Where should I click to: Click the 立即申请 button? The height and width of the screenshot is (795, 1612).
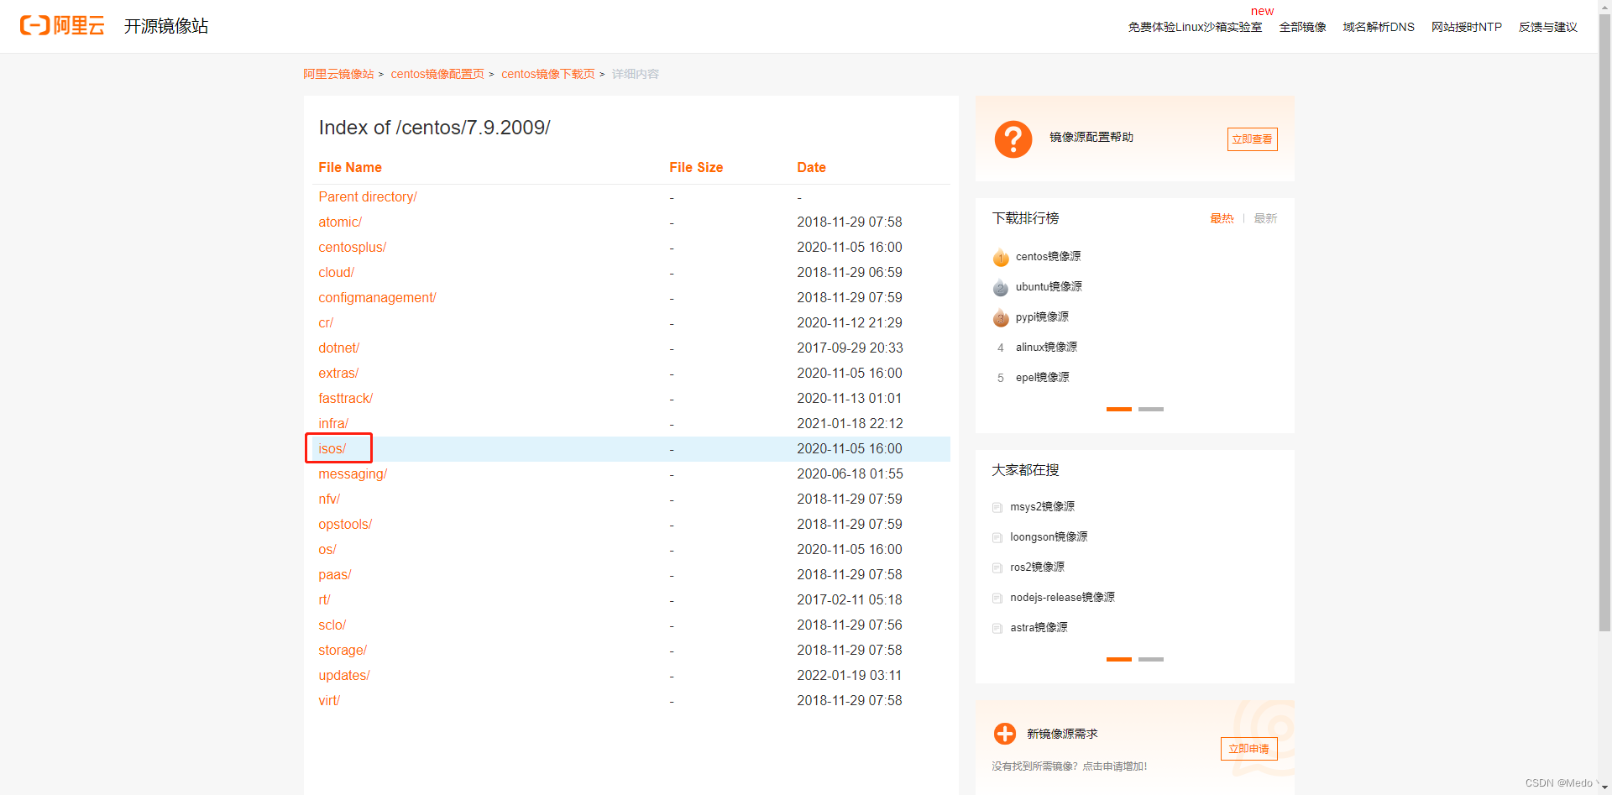[x=1248, y=749]
